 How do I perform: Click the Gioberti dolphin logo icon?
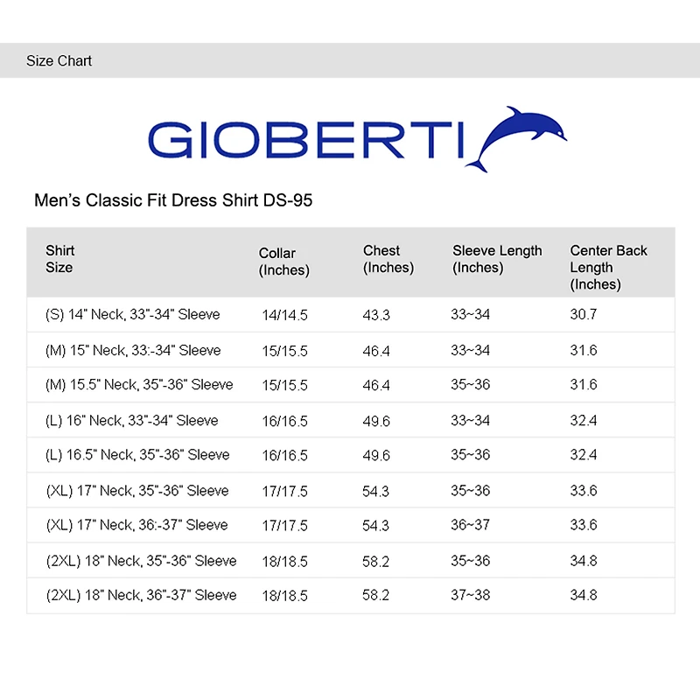pos(516,139)
